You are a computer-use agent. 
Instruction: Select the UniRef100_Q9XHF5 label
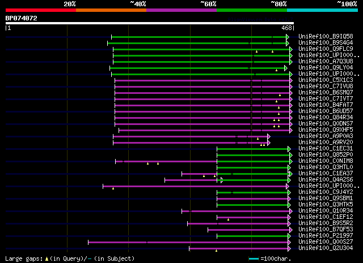pos(326,130)
